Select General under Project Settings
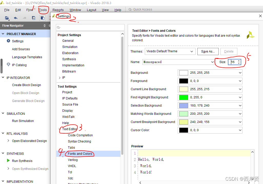The width and height of the screenshot is (263, 184). click(68, 41)
